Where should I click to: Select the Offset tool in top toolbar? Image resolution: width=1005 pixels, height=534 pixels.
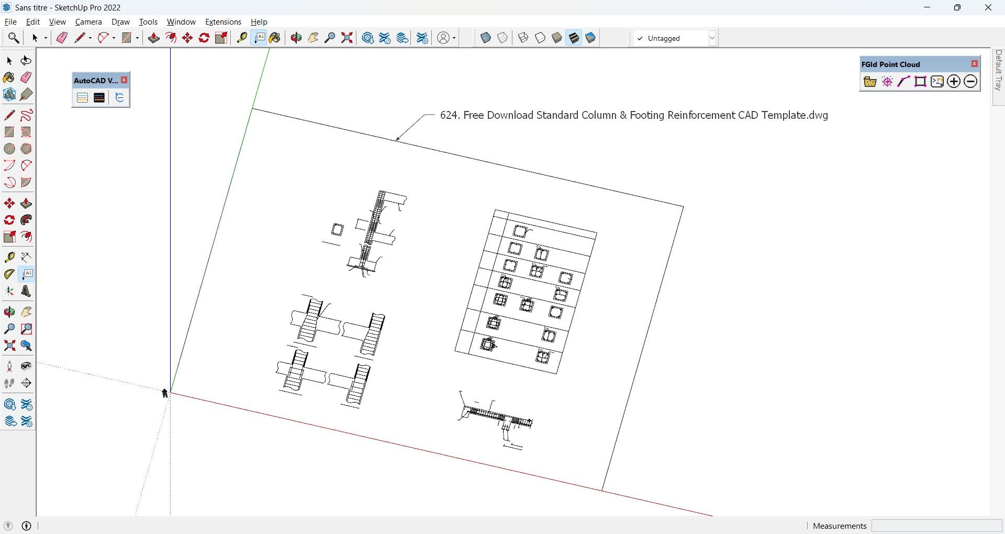point(171,38)
